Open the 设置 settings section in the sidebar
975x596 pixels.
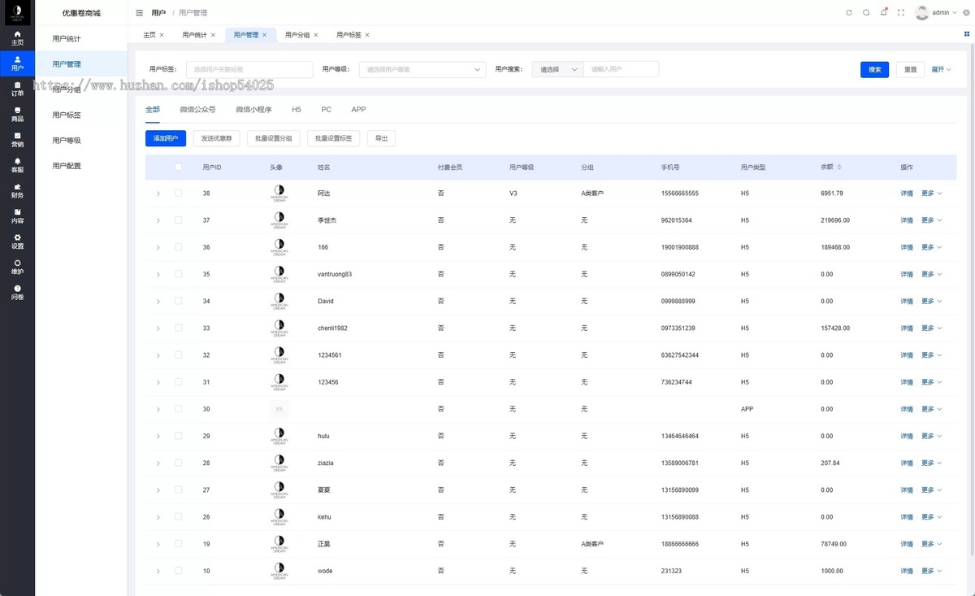pos(17,241)
